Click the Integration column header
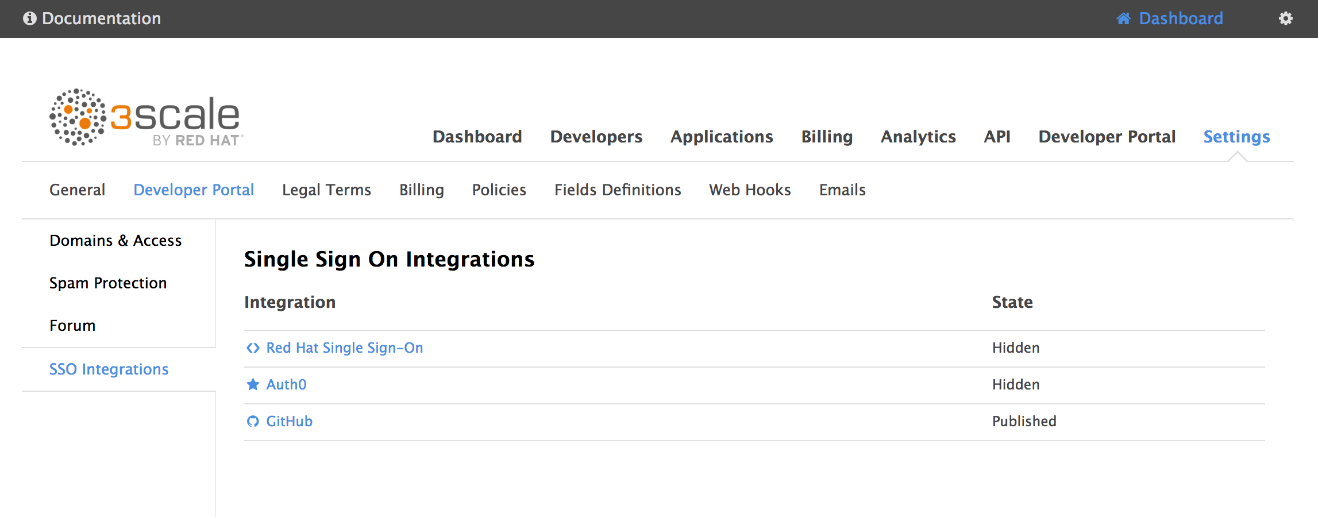The height and width of the screenshot is (517, 1318). click(x=290, y=302)
